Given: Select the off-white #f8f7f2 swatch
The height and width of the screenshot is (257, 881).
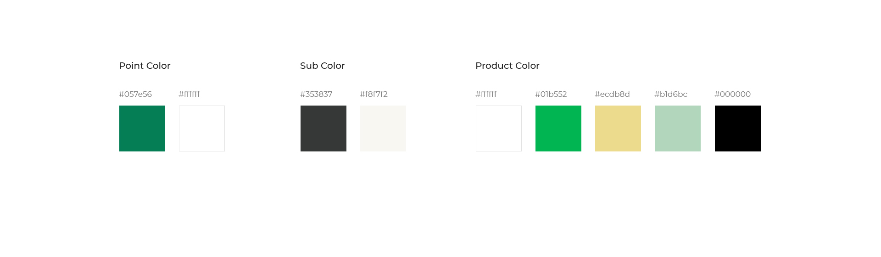Looking at the screenshot, I should pyautogui.click(x=383, y=128).
